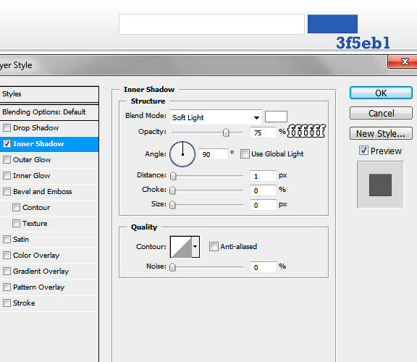Open the Styles list entry

click(x=49, y=94)
